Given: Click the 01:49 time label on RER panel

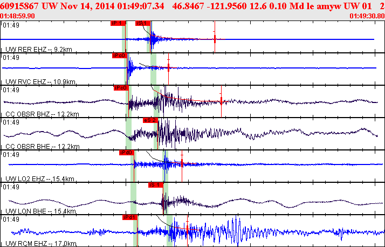Looking at the screenshot, I should (x=11, y=25).
